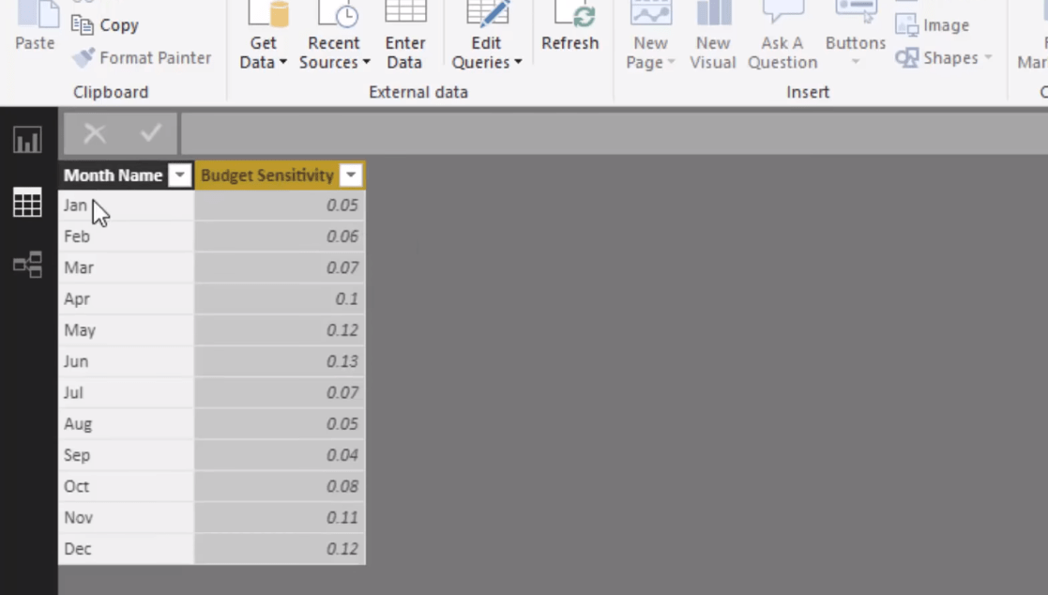Click the Sep cell
1048x595 pixels.
point(127,454)
